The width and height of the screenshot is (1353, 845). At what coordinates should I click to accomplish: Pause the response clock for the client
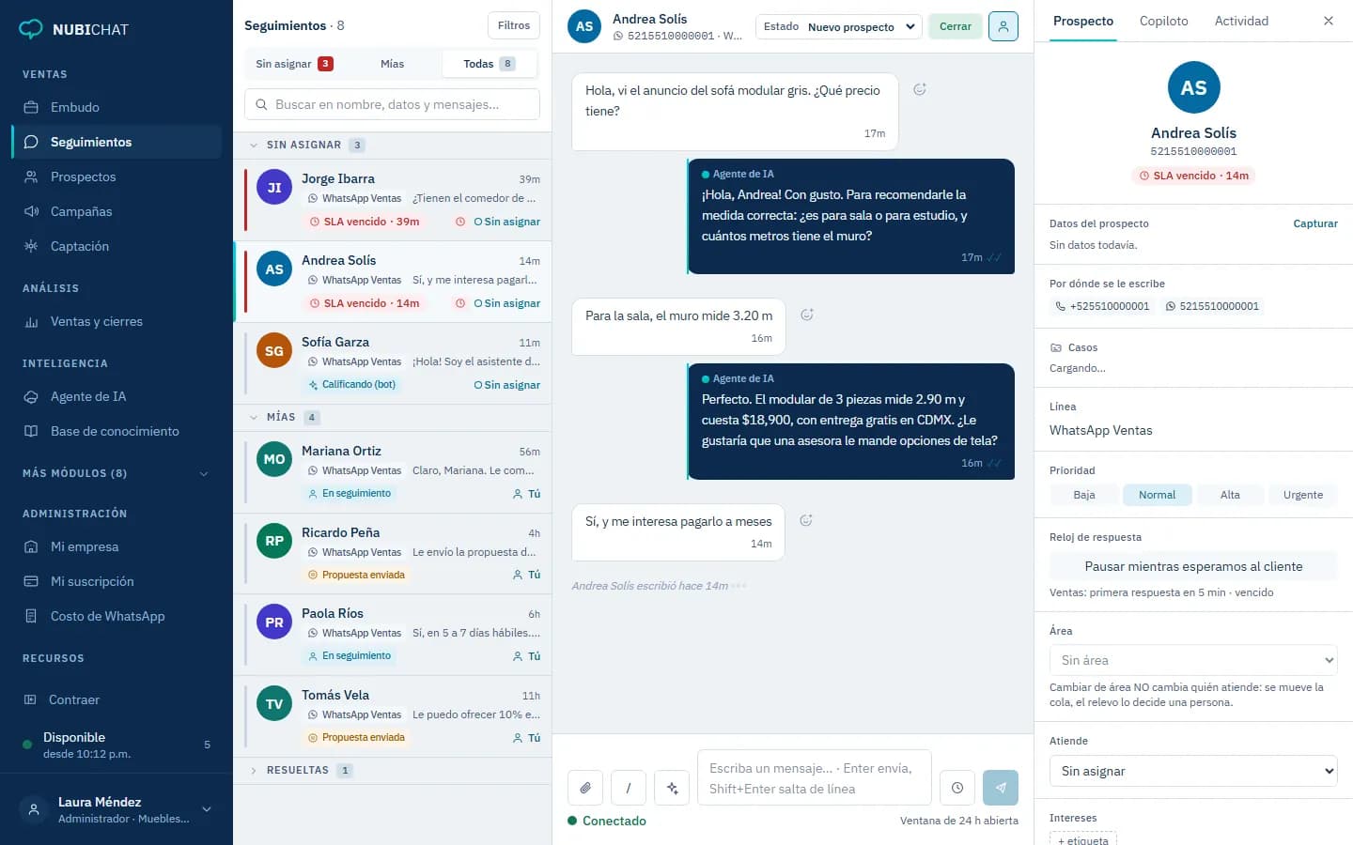pyautogui.click(x=1193, y=566)
